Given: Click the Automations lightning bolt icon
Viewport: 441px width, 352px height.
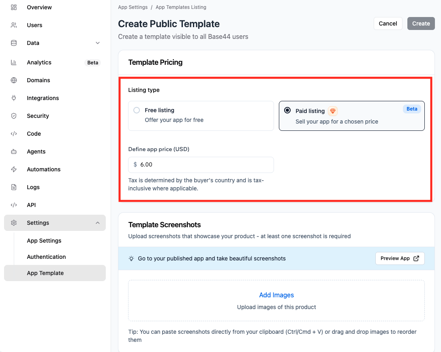Looking at the screenshot, I should 14,169.
